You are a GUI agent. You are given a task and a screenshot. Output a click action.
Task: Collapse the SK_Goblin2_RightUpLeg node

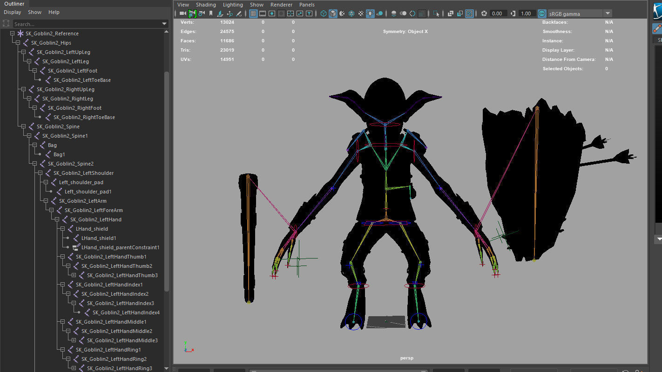tap(24, 89)
